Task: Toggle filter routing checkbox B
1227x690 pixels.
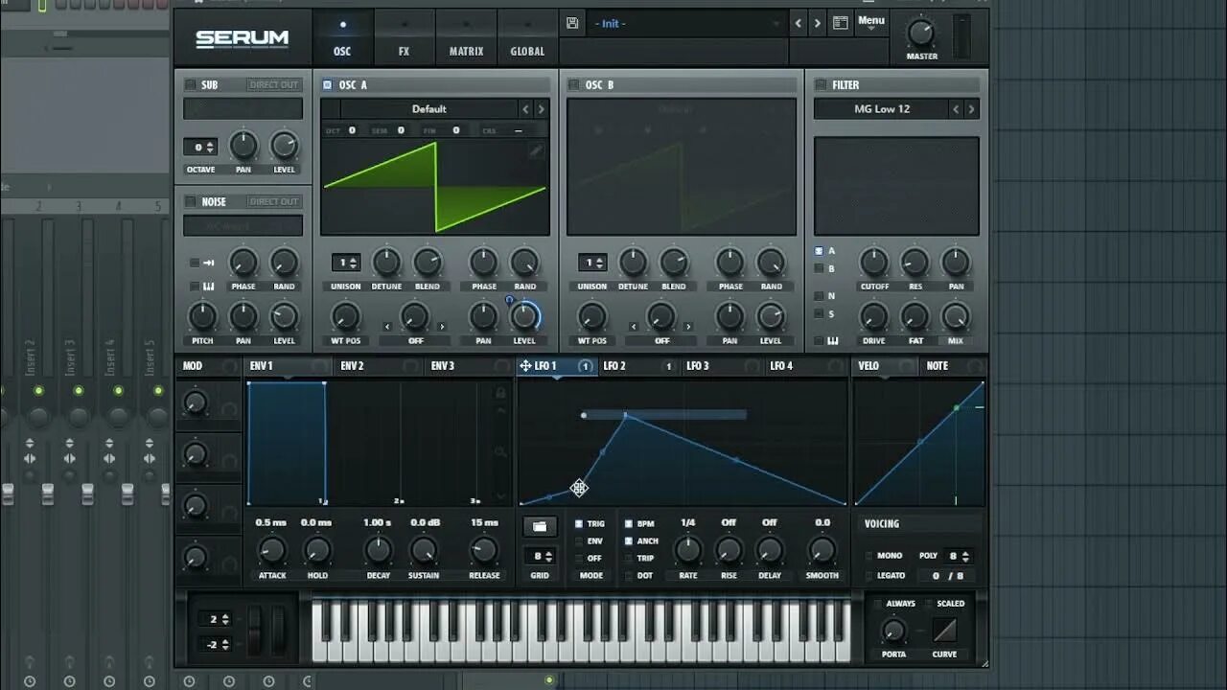Action: 819,269
